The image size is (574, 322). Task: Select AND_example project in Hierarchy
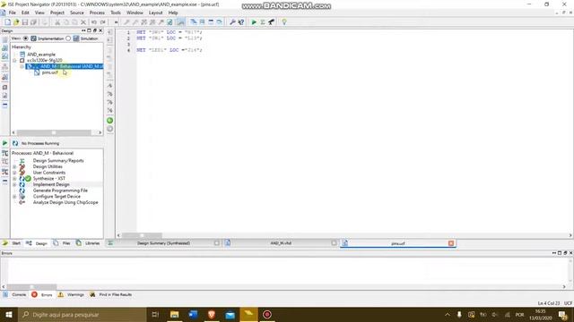41,55
